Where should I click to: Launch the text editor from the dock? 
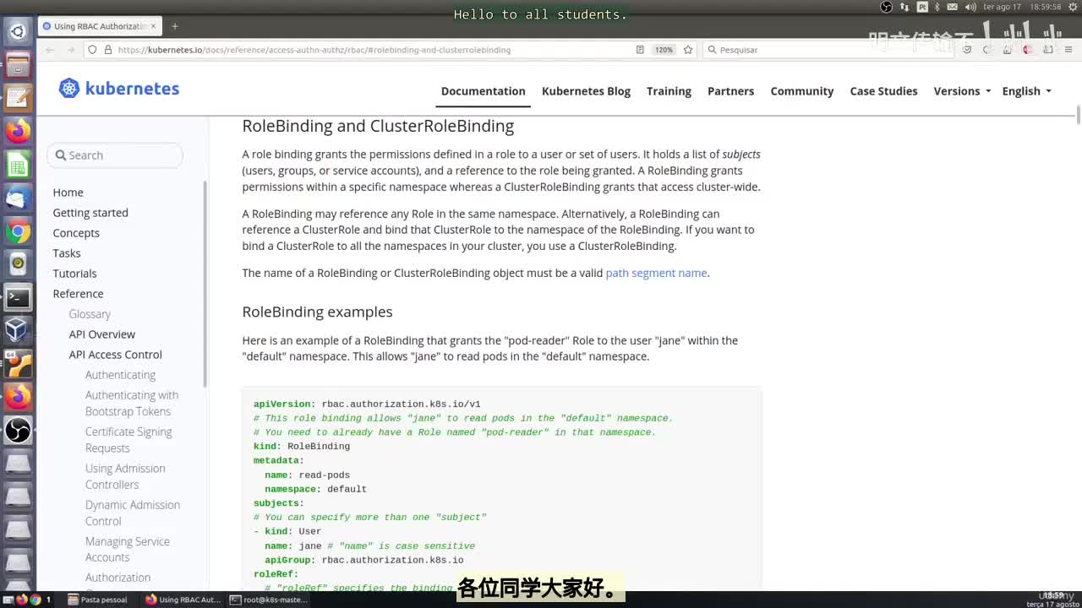tap(18, 98)
